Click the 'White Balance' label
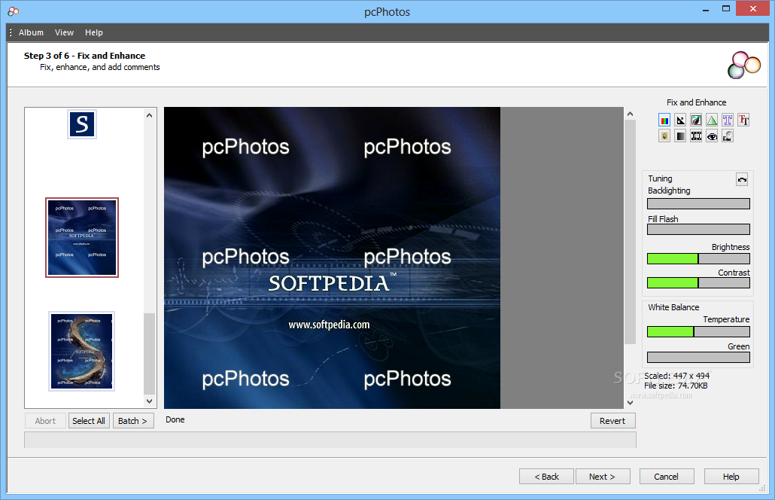775x500 pixels. [x=673, y=307]
